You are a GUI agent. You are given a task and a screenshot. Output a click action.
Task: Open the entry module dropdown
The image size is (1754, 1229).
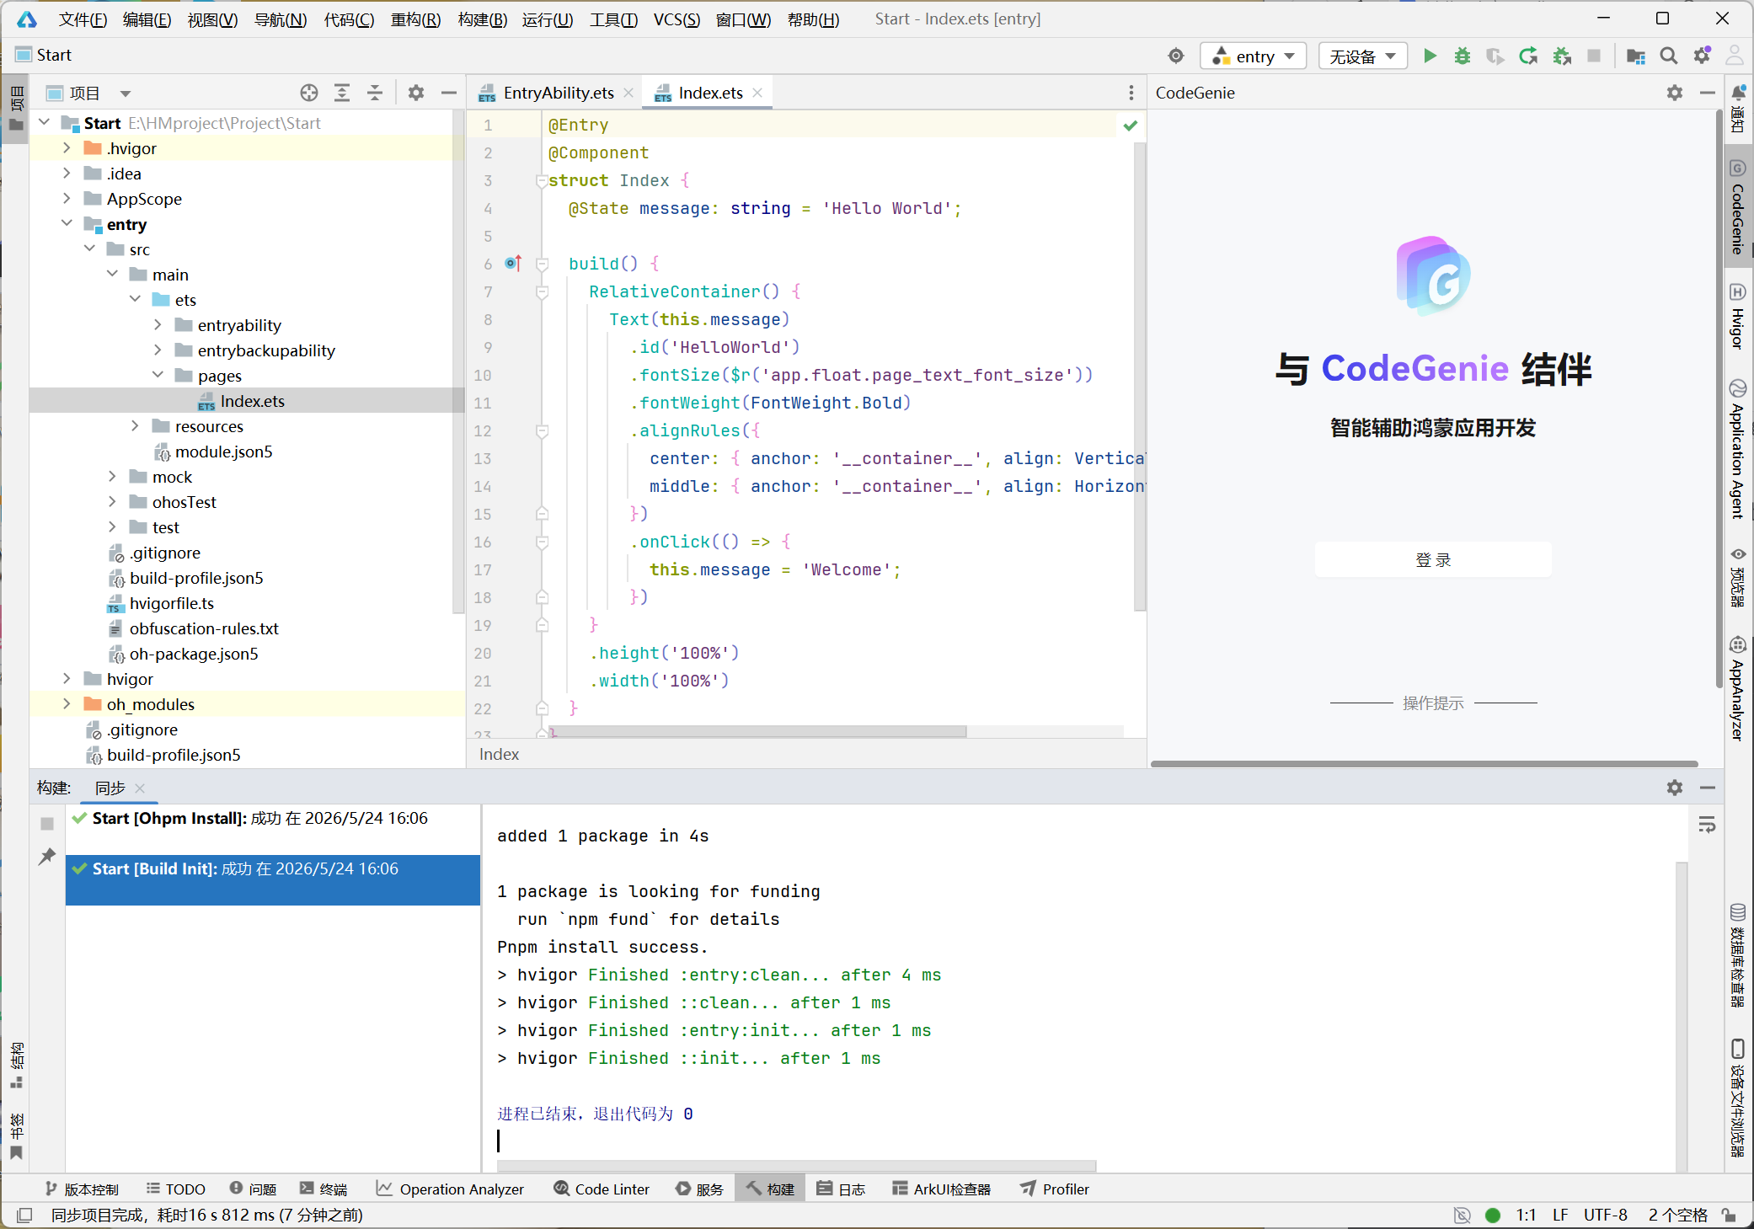pyautogui.click(x=1253, y=56)
